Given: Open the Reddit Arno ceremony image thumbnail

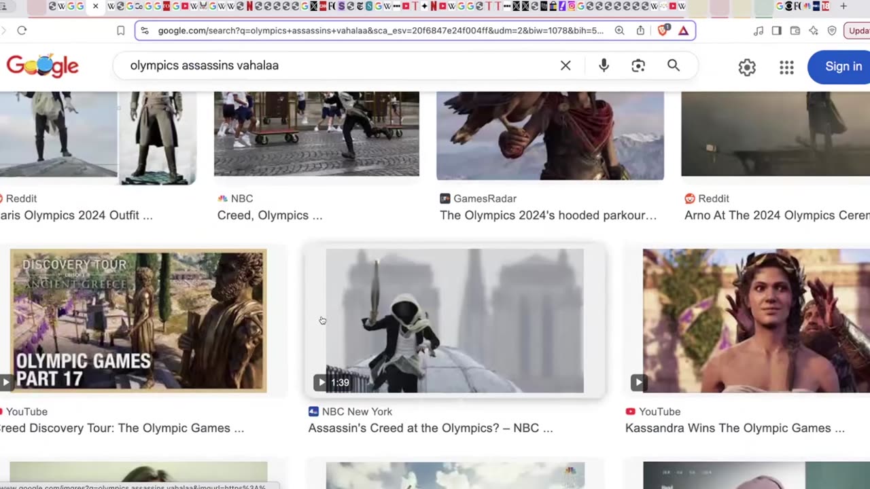Looking at the screenshot, I should click(x=776, y=134).
